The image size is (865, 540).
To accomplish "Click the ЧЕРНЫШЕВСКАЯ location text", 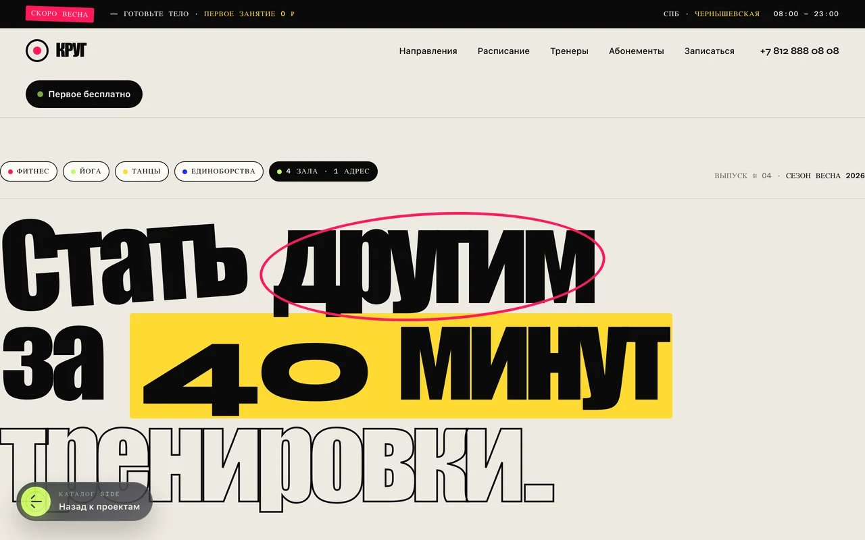I will tap(727, 14).
